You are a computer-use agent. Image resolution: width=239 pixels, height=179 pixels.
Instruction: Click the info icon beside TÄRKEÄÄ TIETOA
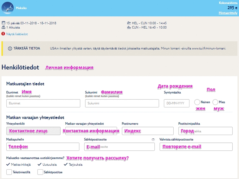10,49
